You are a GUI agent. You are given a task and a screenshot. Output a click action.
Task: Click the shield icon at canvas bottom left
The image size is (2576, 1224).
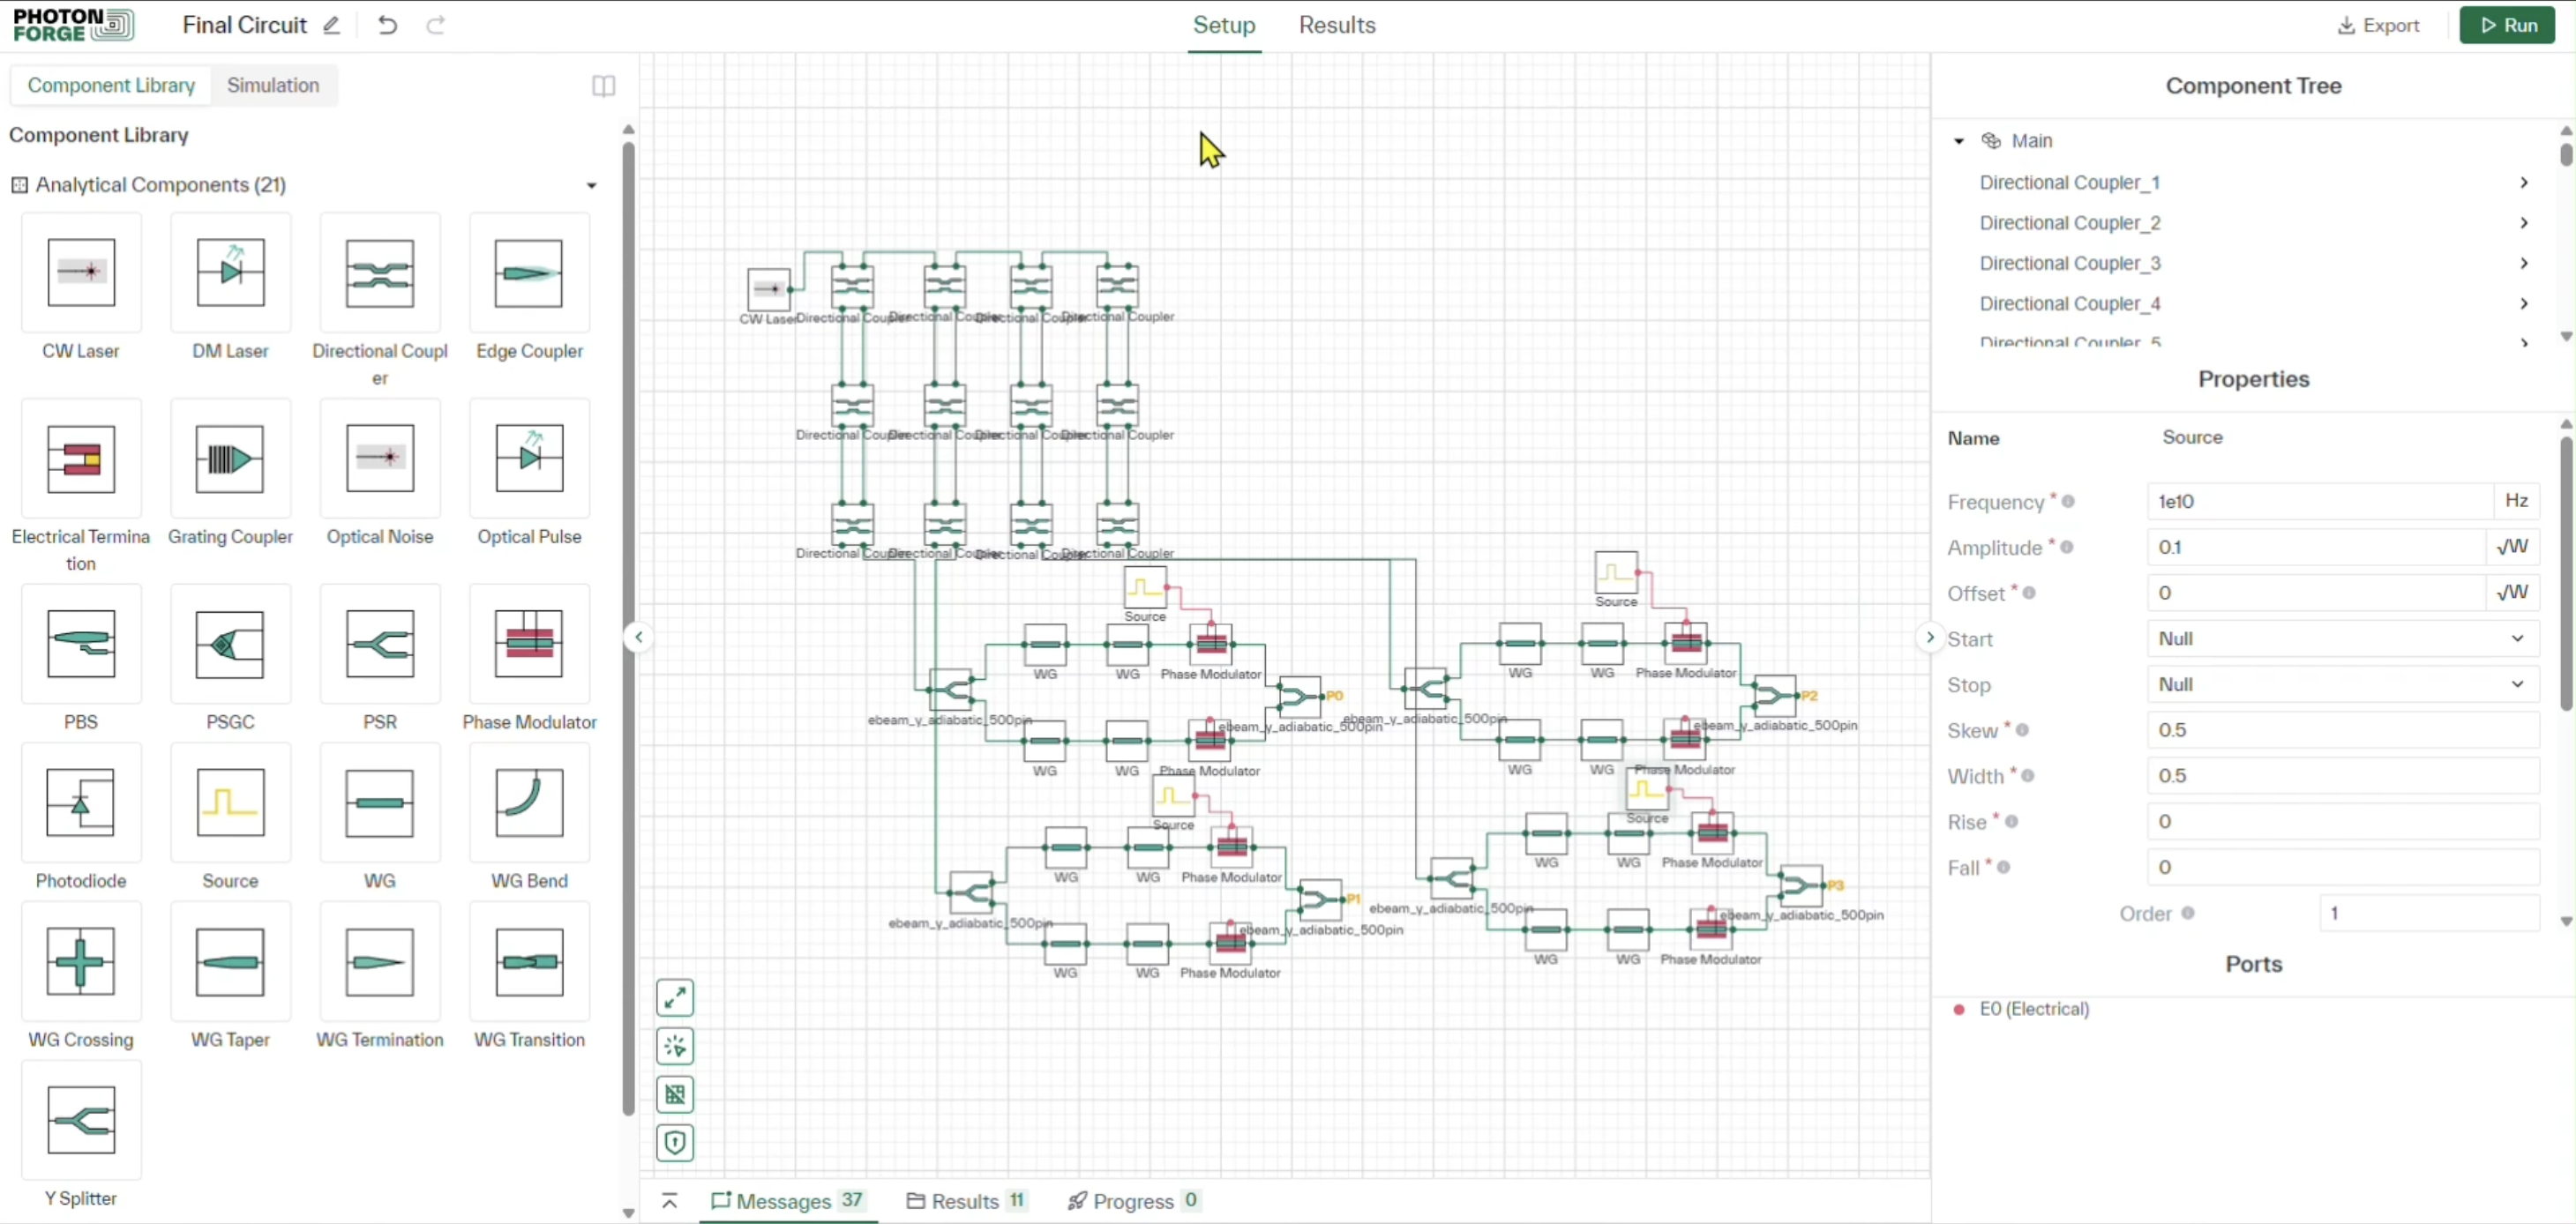coord(675,1143)
